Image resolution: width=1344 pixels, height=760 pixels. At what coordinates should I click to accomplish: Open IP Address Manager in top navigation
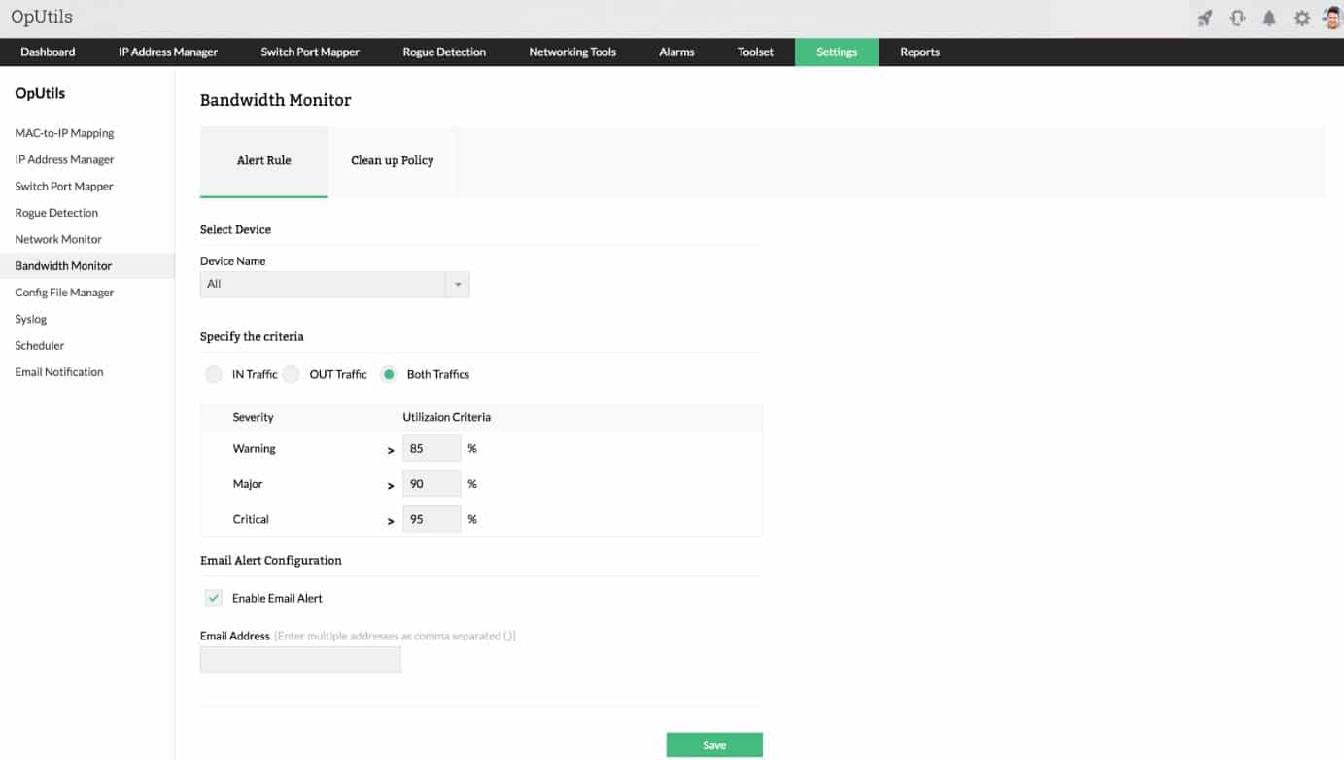click(x=168, y=52)
